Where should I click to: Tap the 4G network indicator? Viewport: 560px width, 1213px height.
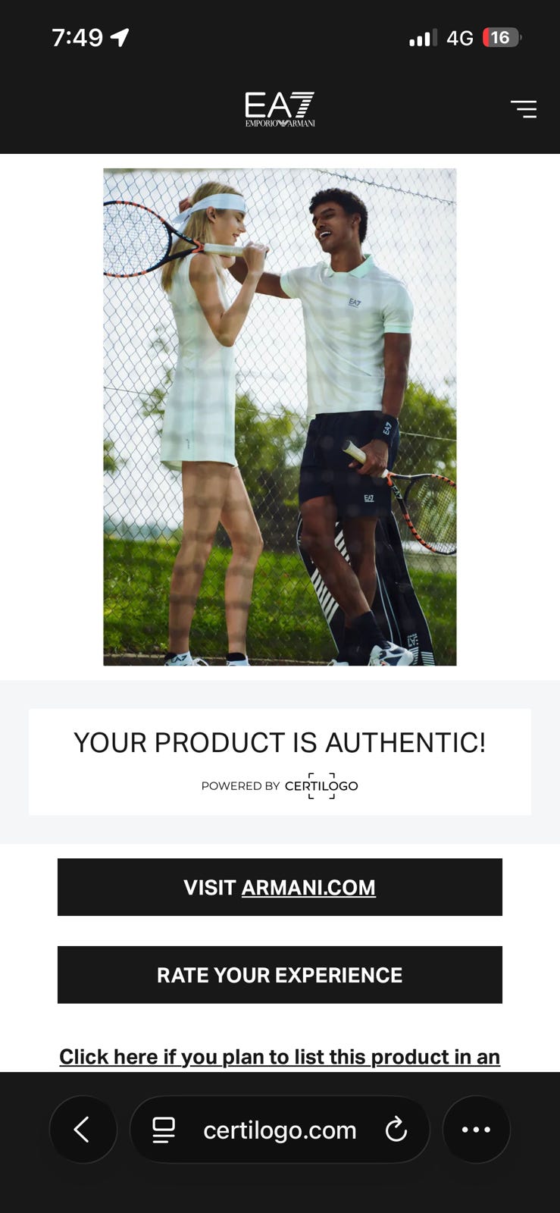[x=460, y=38]
